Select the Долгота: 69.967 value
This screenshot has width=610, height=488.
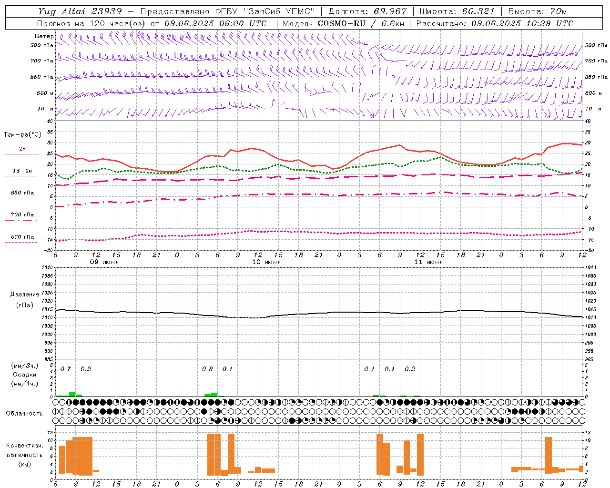pyautogui.click(x=368, y=11)
